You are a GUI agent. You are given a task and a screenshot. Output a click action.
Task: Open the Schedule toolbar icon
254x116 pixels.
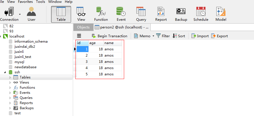click(x=201, y=14)
